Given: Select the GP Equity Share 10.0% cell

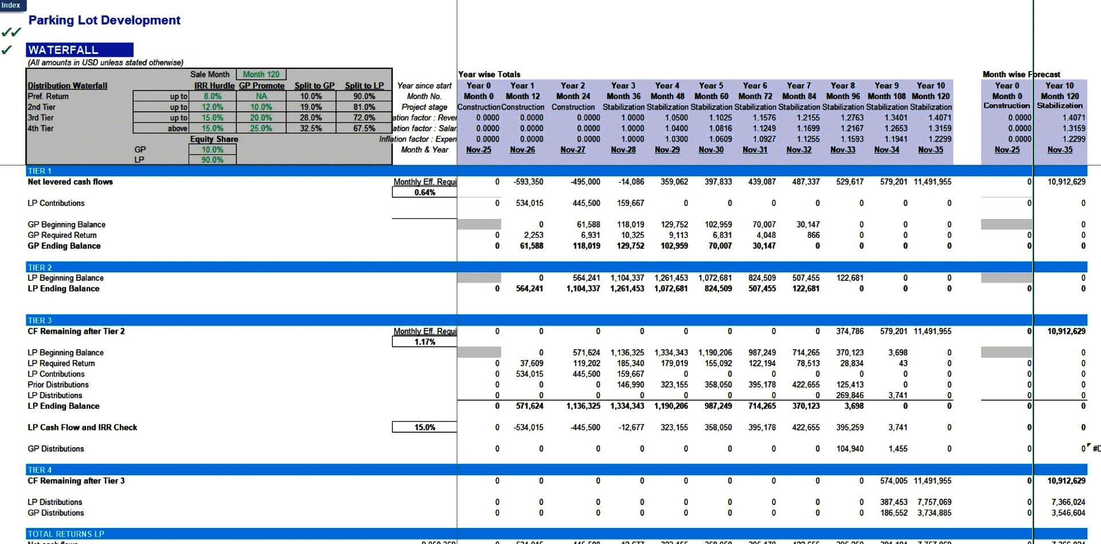Looking at the screenshot, I should 212,150.
